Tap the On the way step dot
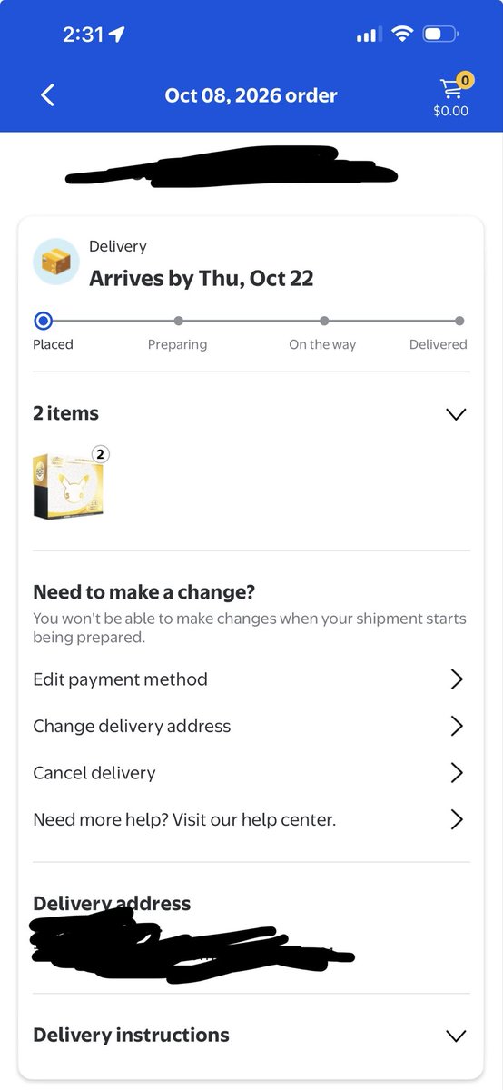 tap(324, 321)
